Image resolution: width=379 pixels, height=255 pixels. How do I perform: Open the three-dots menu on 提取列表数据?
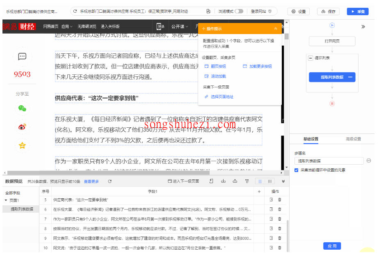350,77
